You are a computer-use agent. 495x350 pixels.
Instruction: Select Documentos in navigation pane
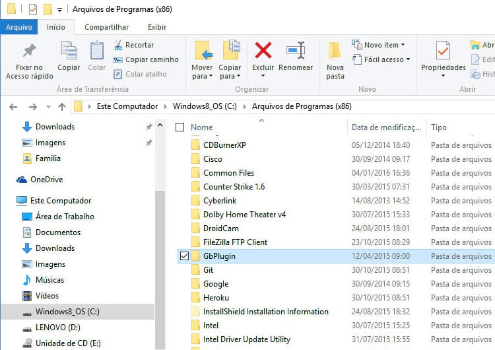pos(58,232)
